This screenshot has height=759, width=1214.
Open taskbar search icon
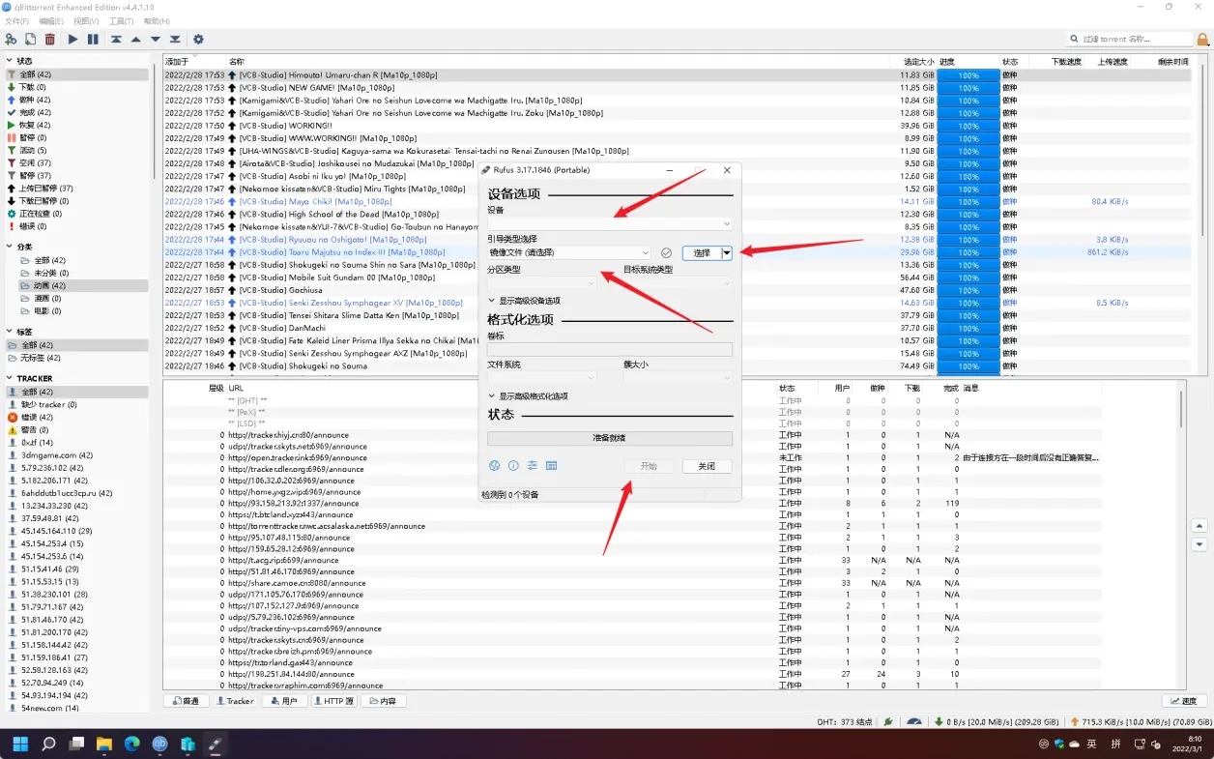tap(48, 744)
